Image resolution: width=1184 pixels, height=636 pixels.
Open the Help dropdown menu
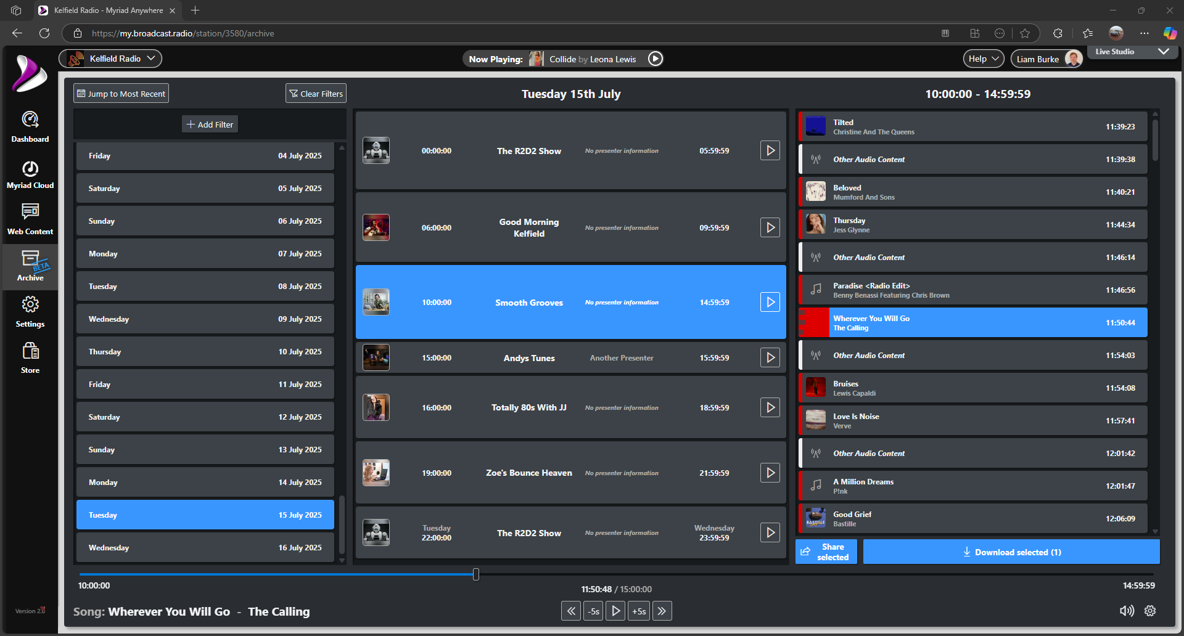pos(984,59)
